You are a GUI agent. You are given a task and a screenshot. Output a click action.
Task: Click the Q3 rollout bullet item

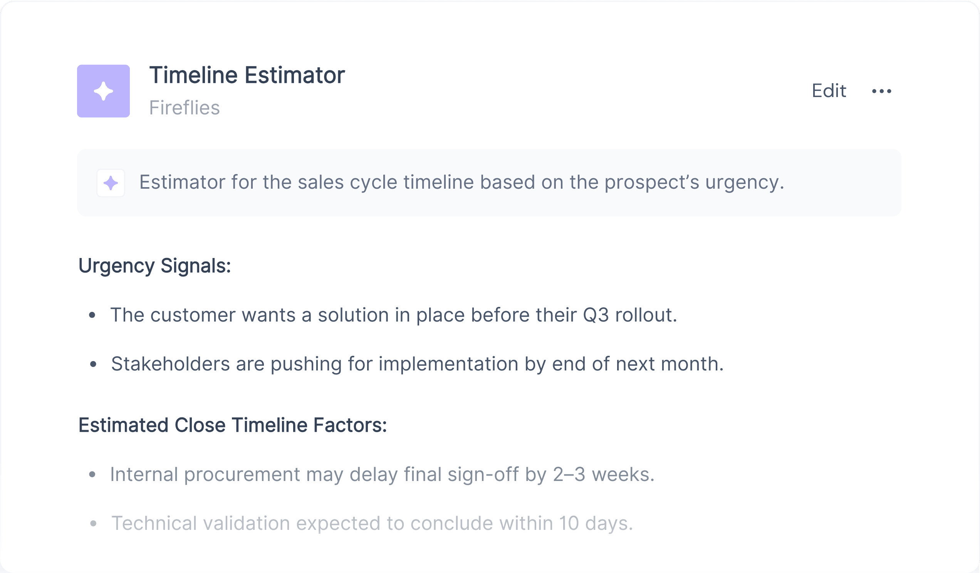394,315
